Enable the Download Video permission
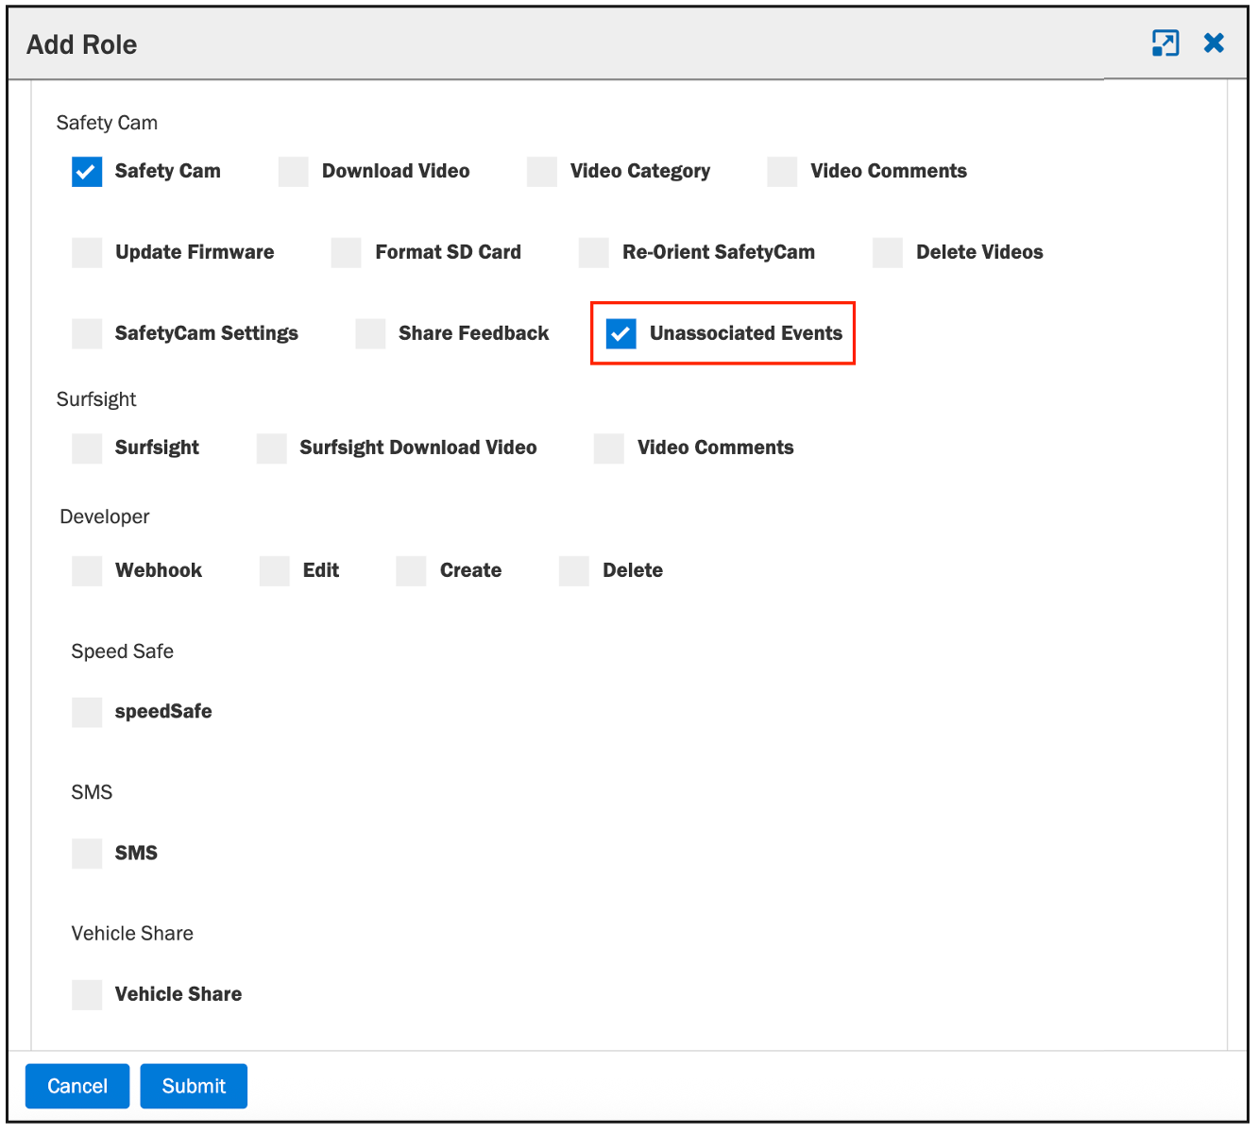 click(294, 172)
